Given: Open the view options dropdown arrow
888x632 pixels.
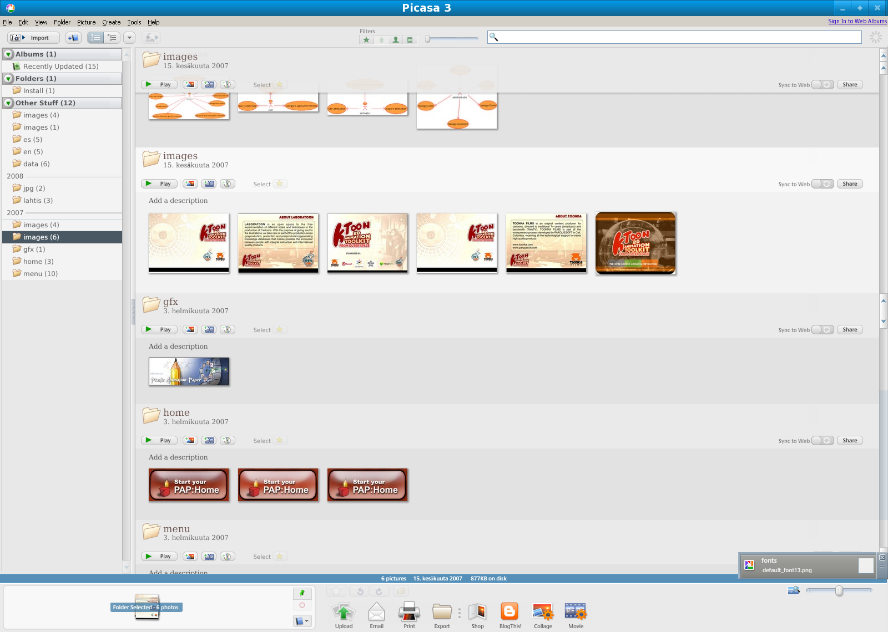Looking at the screenshot, I should [x=129, y=38].
